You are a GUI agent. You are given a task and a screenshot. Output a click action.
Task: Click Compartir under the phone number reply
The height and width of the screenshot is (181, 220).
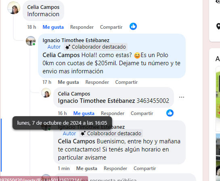pos(142,113)
